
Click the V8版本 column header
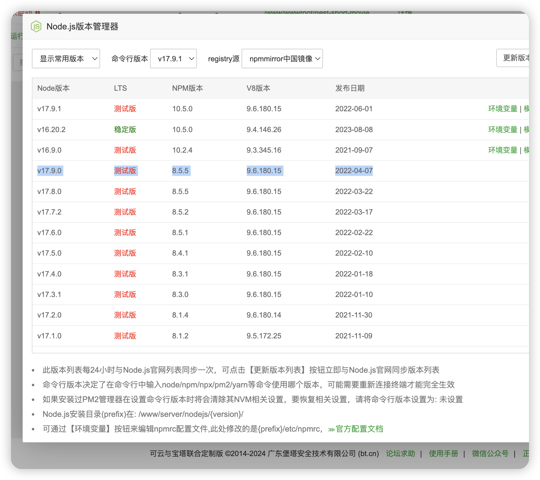tap(258, 88)
